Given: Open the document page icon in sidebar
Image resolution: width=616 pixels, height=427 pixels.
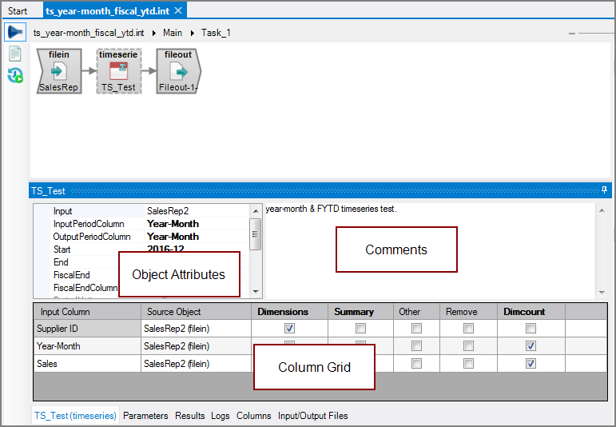Looking at the screenshot, I should tap(15, 54).
